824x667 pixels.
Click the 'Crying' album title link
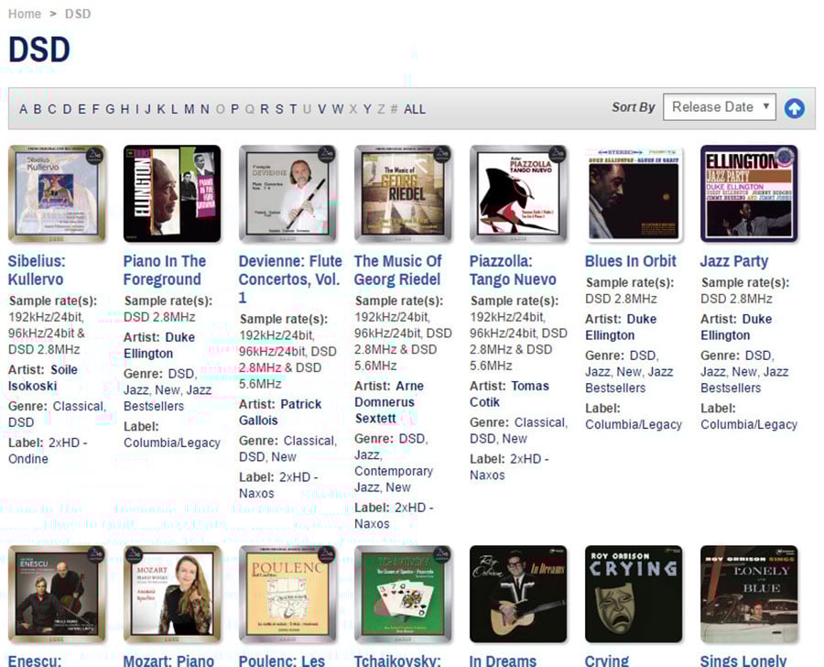[607, 661]
